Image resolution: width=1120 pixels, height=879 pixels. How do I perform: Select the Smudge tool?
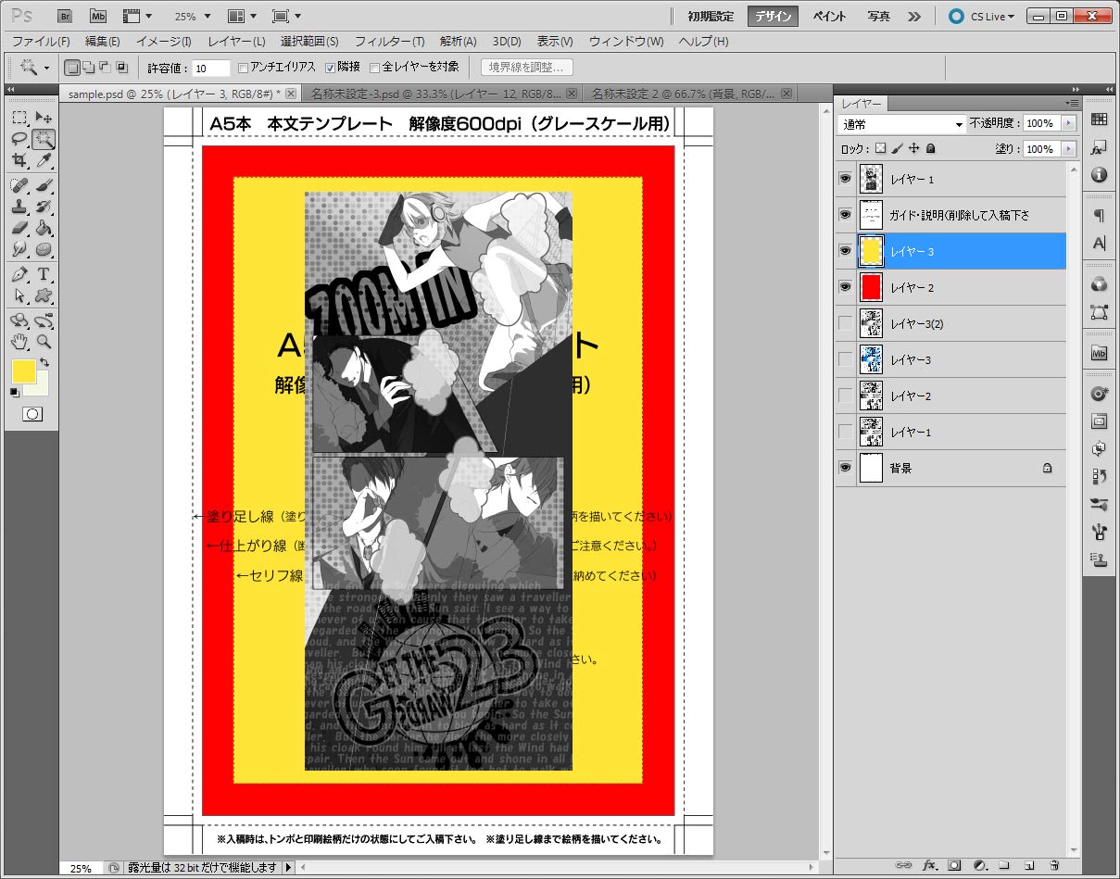(19, 249)
